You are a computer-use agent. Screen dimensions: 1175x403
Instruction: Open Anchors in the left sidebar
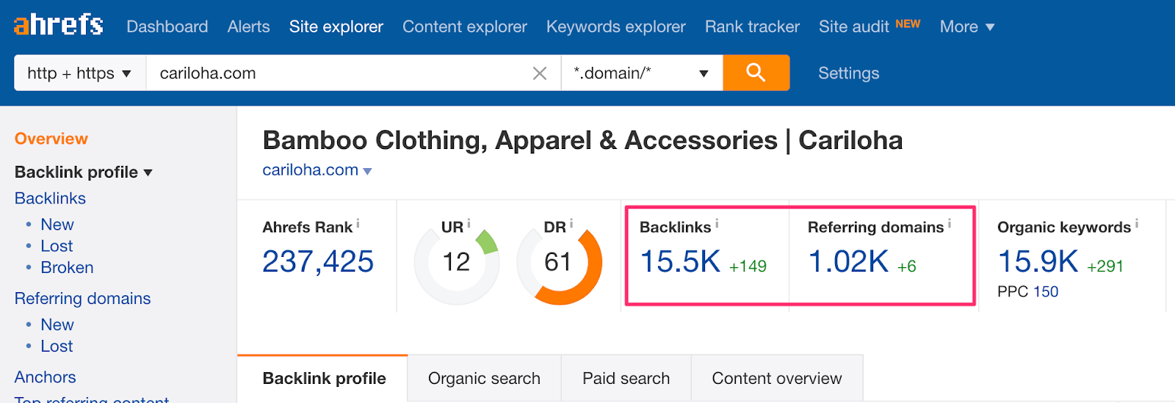[45, 377]
